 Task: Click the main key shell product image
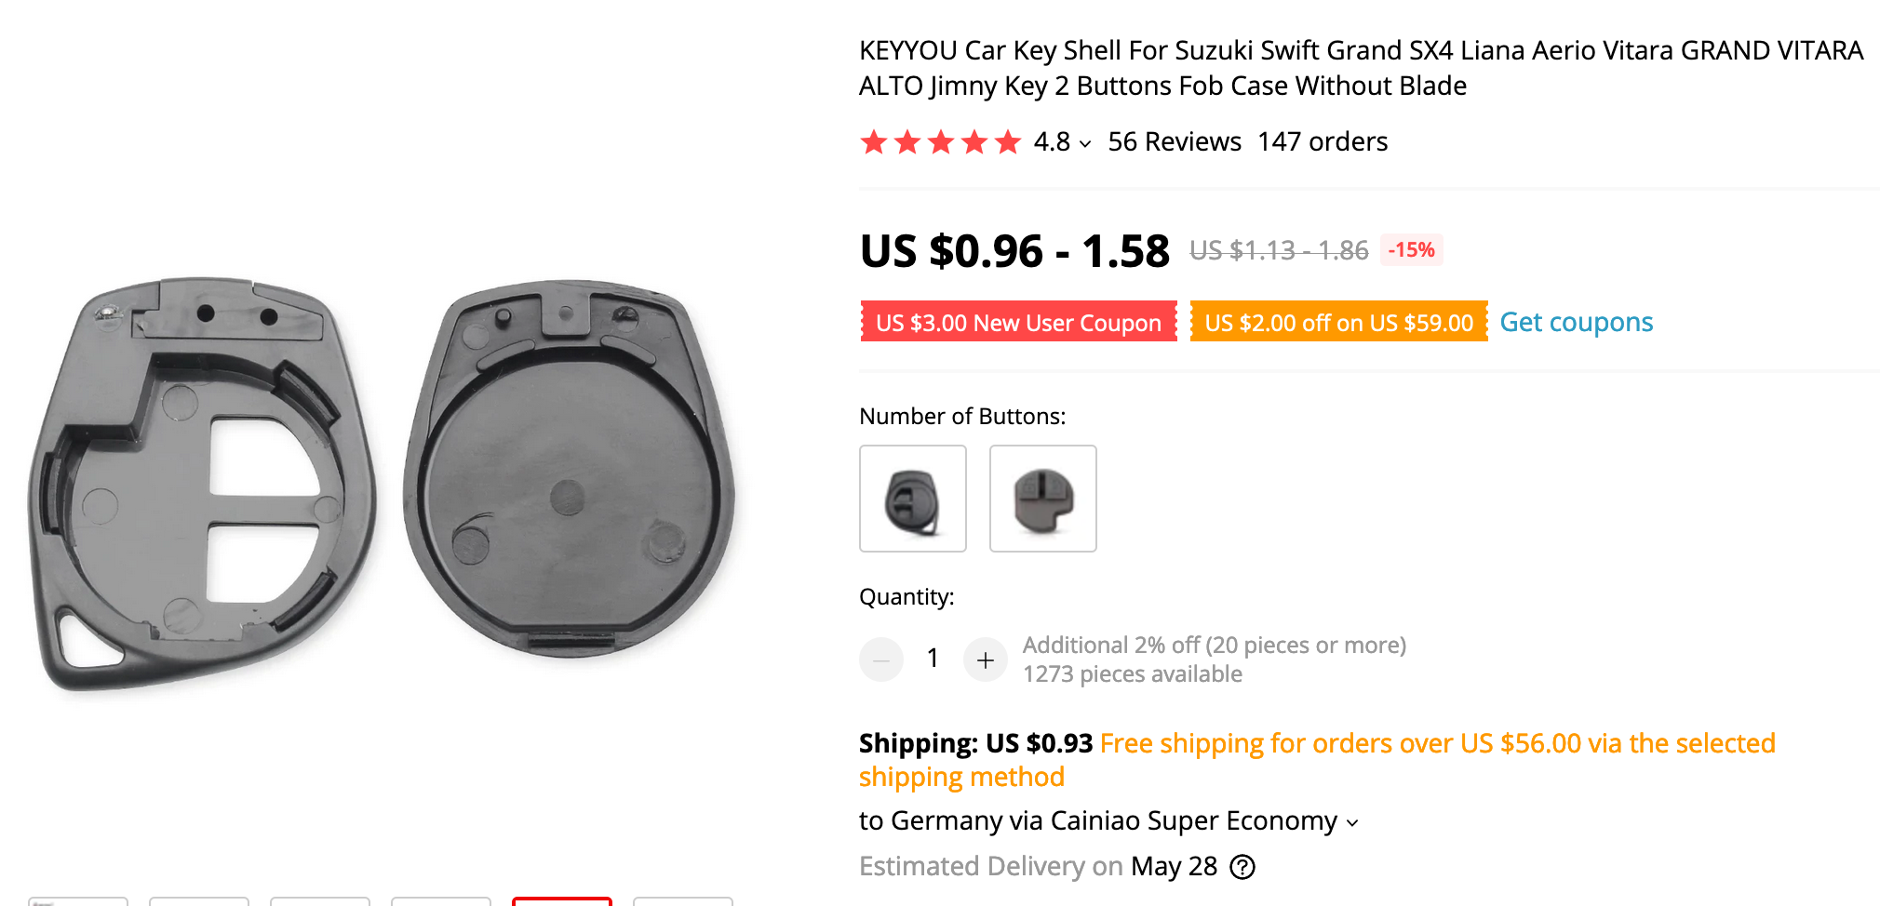[x=382, y=484]
